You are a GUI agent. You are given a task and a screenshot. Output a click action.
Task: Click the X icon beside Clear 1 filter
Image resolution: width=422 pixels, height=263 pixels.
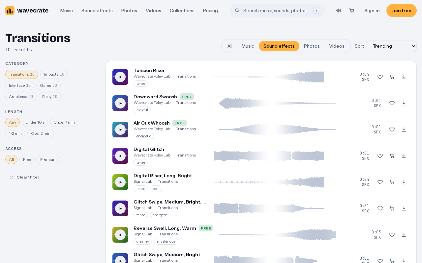click(12, 177)
